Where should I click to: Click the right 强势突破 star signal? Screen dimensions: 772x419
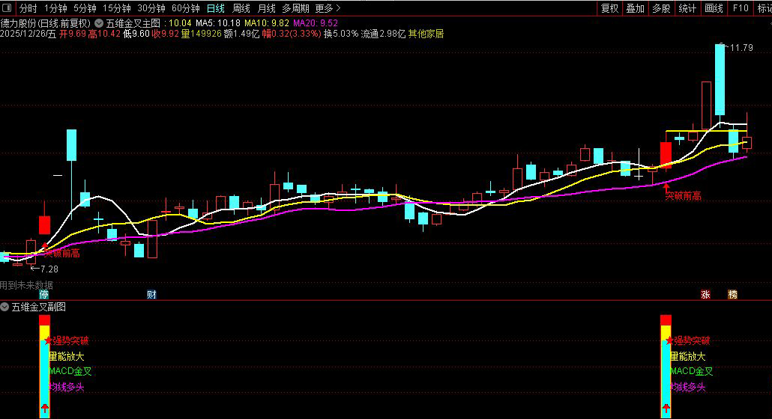tap(688, 340)
